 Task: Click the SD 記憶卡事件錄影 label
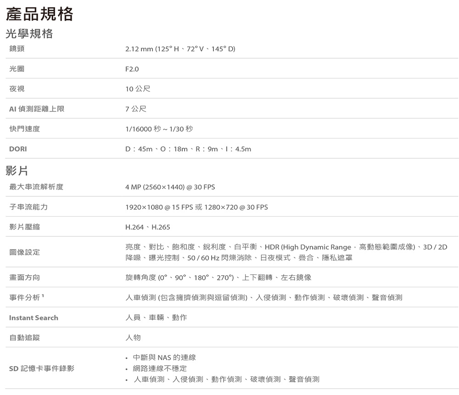pyautogui.click(x=42, y=368)
